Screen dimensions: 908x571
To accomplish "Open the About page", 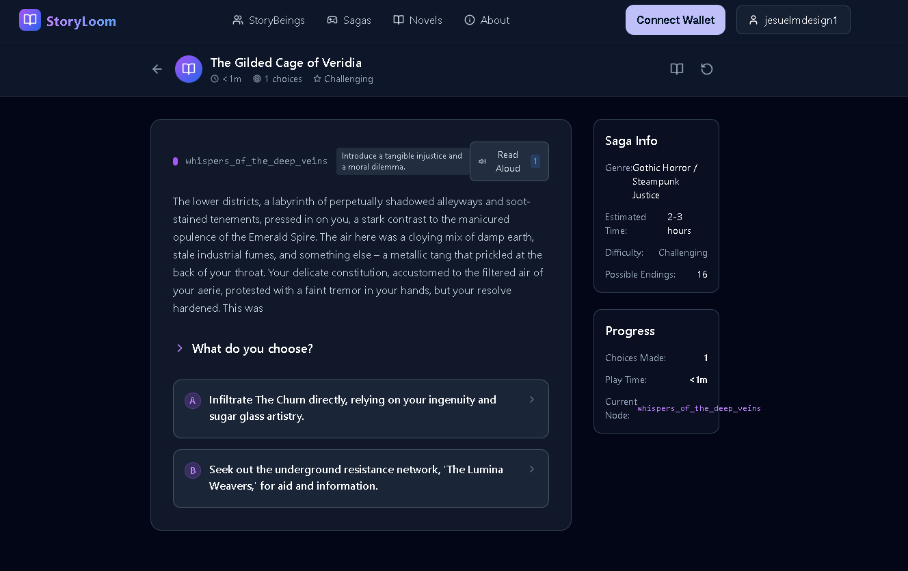I will click(487, 20).
